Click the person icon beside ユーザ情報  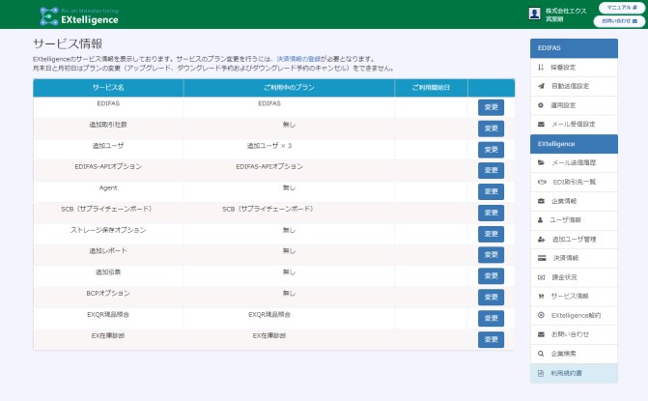click(x=540, y=220)
